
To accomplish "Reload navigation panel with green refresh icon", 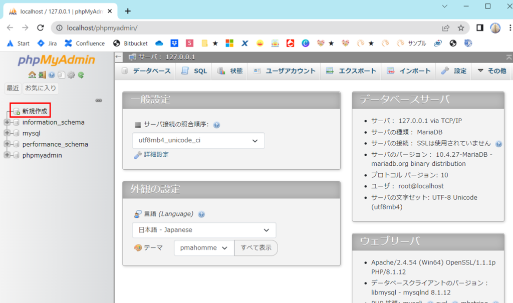I will tap(81, 75).
